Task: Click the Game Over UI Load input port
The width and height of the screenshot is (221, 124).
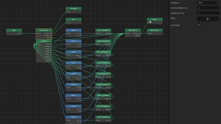Action: (x=148, y=33)
